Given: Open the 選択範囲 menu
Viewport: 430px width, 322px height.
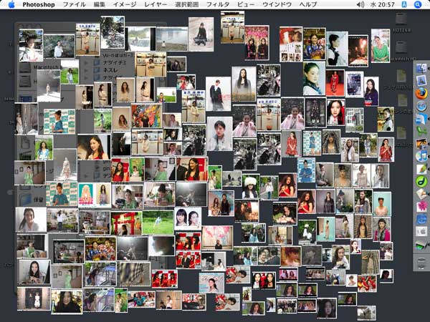Looking at the screenshot, I should (187, 5).
